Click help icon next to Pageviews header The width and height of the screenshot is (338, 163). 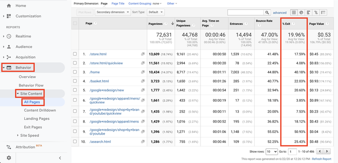(x=166, y=24)
